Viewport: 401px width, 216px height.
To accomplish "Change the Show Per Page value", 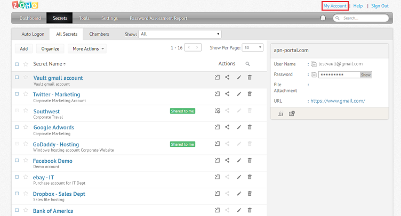I will (x=252, y=48).
